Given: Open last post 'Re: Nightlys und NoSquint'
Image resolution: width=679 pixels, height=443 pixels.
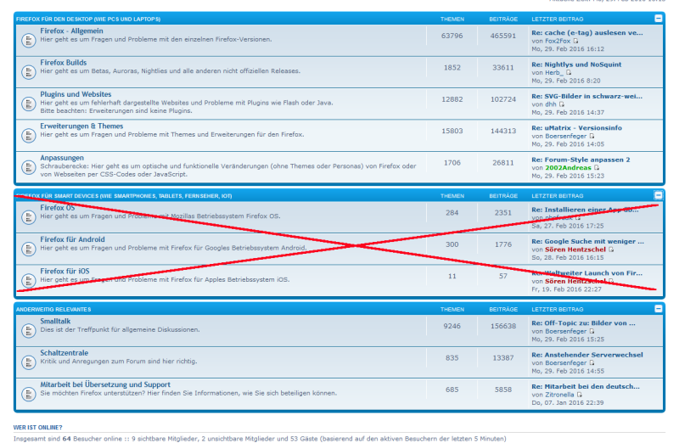Looking at the screenshot, I should click(x=576, y=64).
